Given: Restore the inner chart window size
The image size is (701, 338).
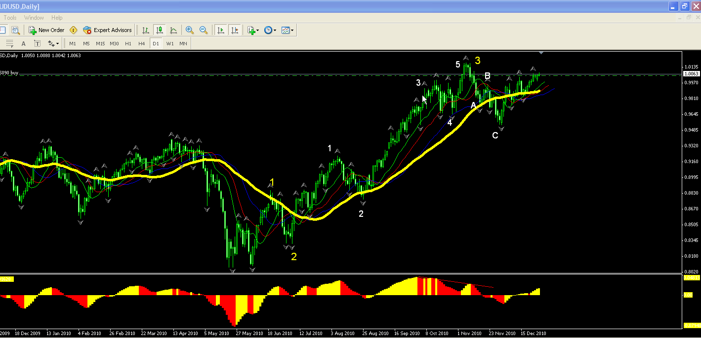Looking at the screenshot, I should tap(689, 18).
